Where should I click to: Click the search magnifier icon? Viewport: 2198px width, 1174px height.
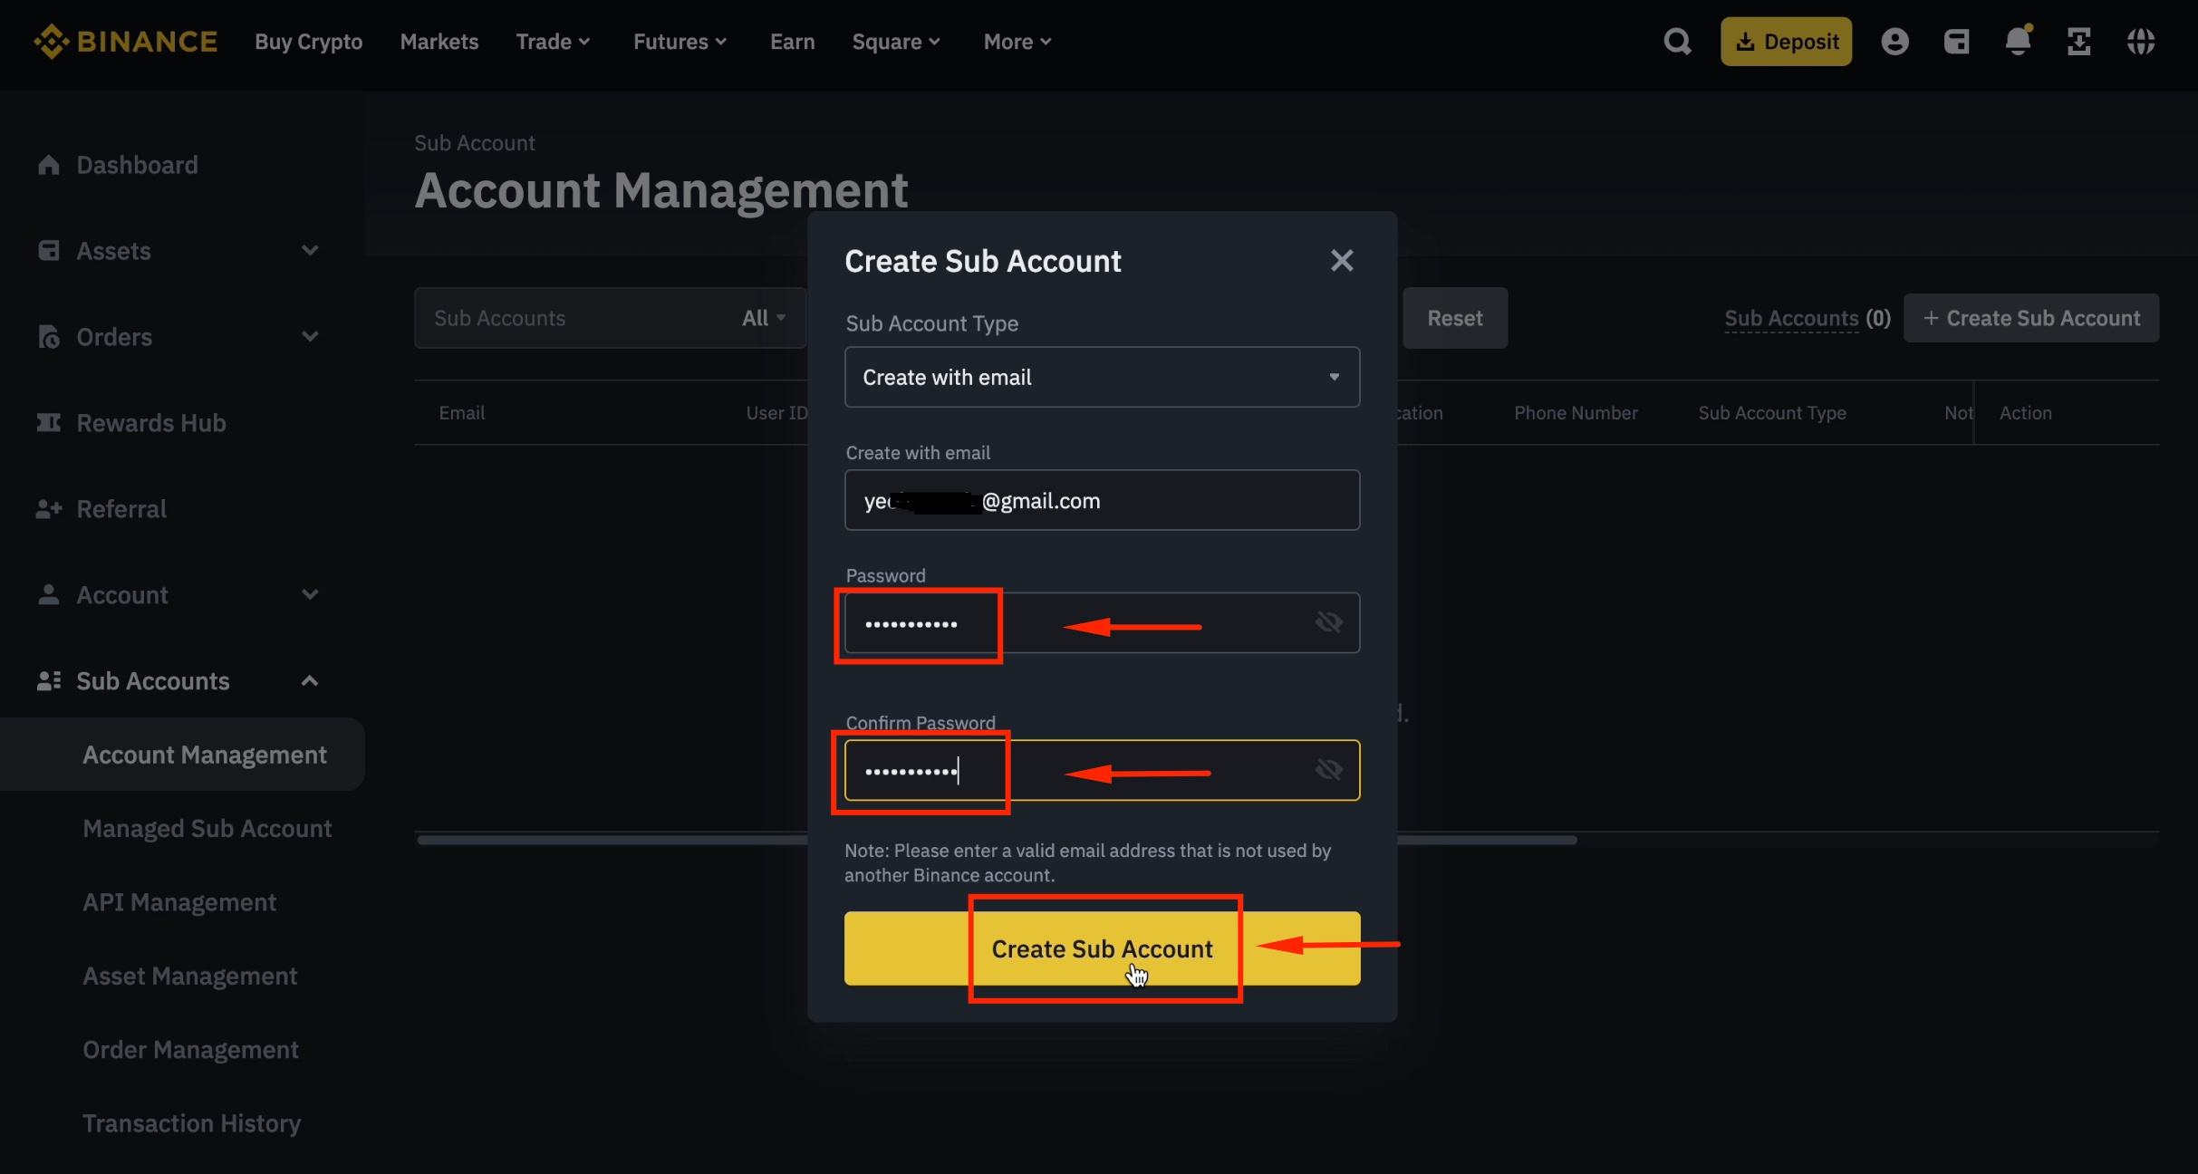point(1677,42)
